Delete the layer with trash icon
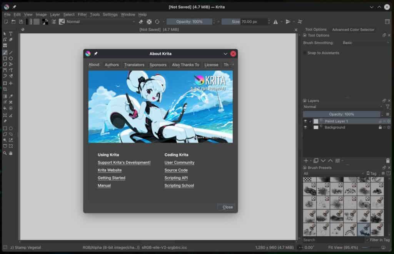The width and height of the screenshot is (394, 254). click(388, 160)
